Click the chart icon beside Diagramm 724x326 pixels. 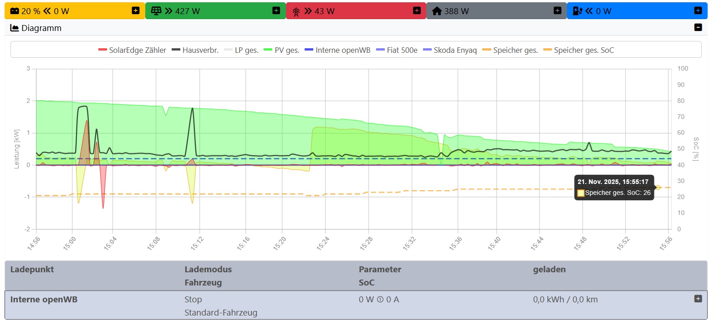point(15,28)
